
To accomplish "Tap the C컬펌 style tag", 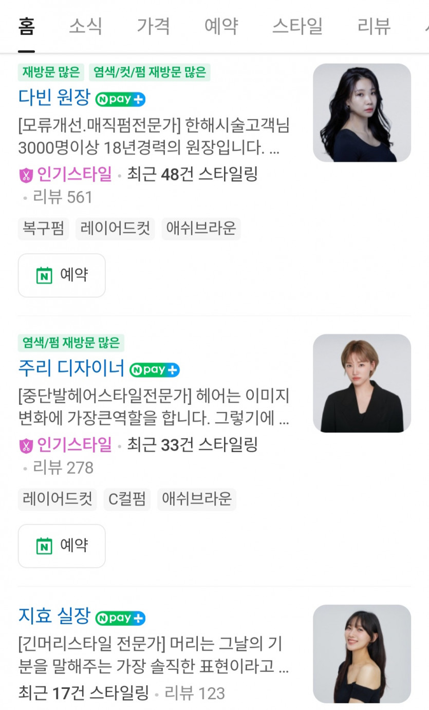I will 127,499.
